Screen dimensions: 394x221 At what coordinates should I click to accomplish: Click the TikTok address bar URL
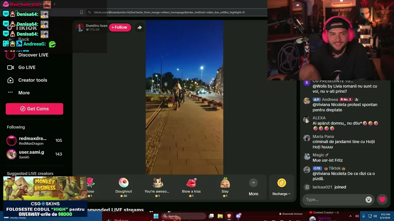click(169, 12)
